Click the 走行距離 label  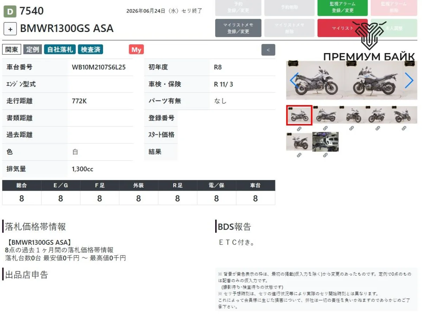click(x=19, y=101)
